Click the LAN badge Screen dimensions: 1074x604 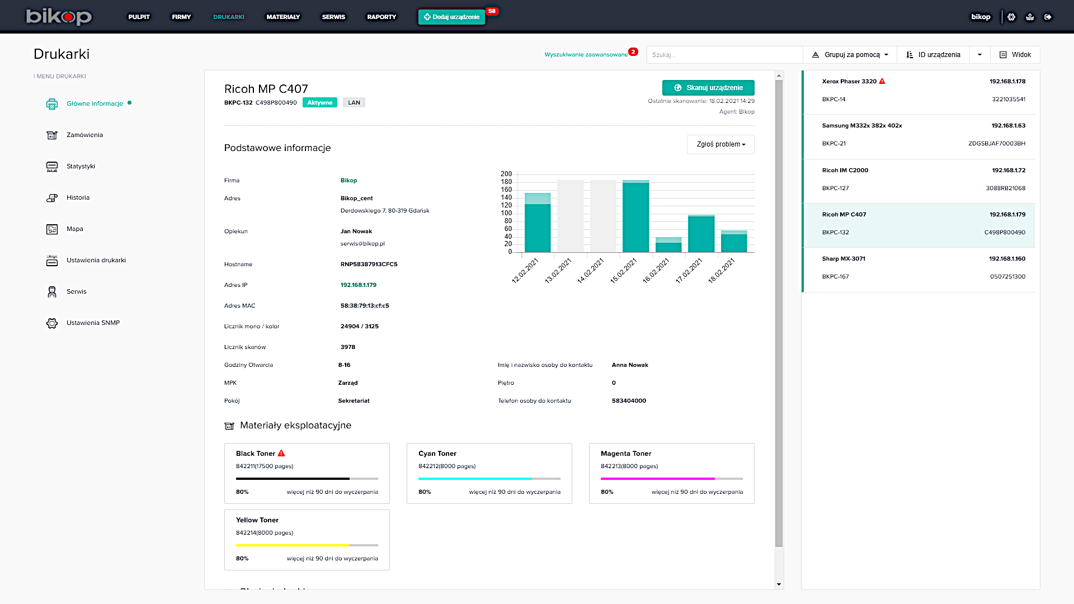[354, 103]
